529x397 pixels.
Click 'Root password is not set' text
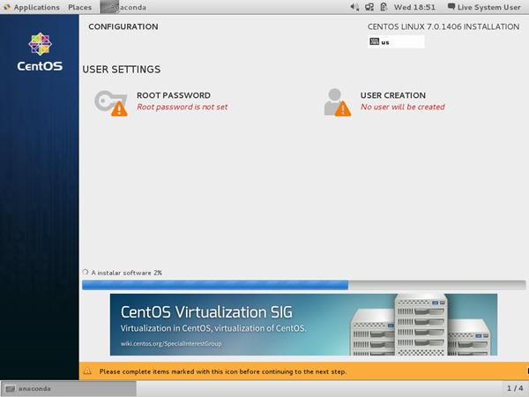183,107
